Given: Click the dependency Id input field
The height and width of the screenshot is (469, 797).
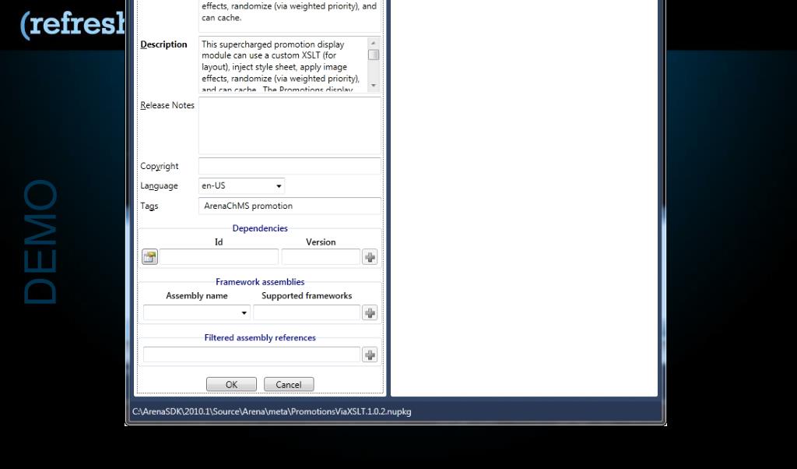Looking at the screenshot, I should click(219, 257).
